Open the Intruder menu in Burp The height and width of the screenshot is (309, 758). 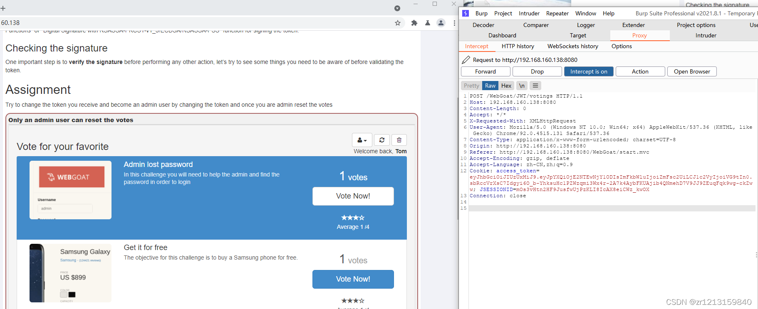529,13
